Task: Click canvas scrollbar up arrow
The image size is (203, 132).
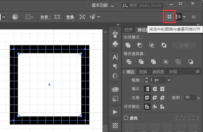Action: [x=105, y=32]
